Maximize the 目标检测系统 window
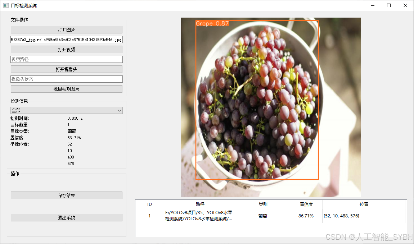The width and height of the screenshot is (414, 244). coord(389,5)
